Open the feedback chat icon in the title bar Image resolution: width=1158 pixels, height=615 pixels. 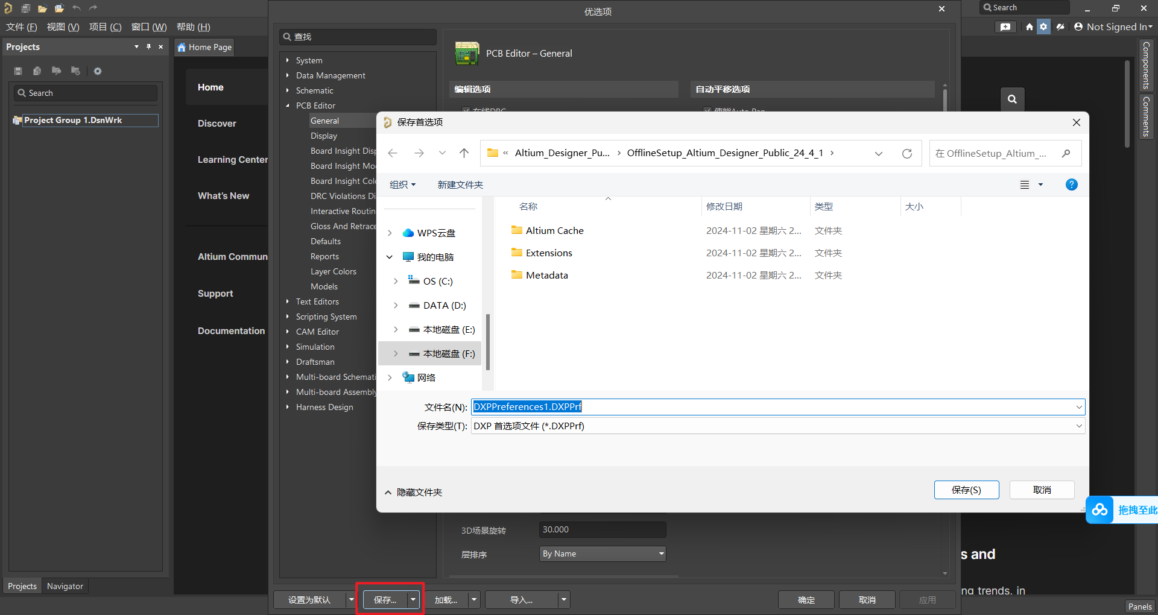tap(1005, 27)
